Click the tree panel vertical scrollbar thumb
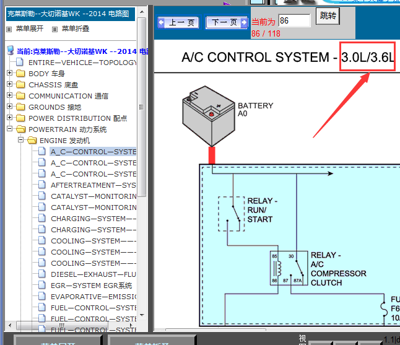This screenshot has width=400, height=345. click(x=142, y=107)
